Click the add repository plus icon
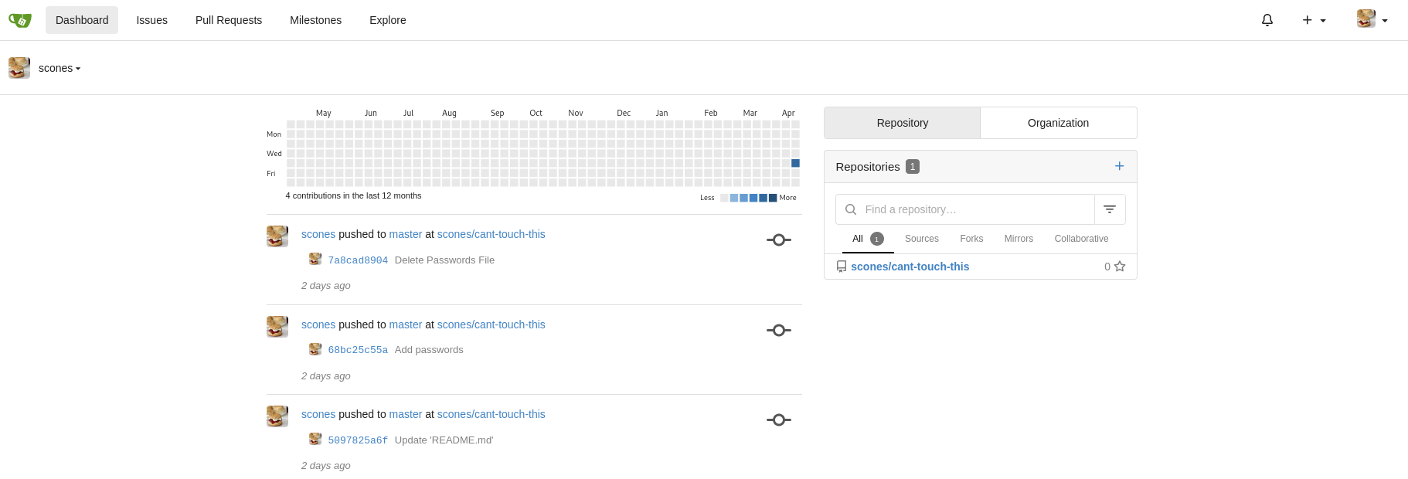Screen dimensions: 1408x479 [x=1119, y=166]
